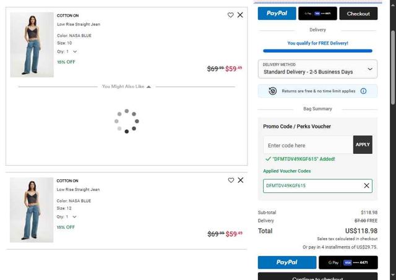Click the top Checkout button
This screenshot has height=280, width=396.
[358, 14]
